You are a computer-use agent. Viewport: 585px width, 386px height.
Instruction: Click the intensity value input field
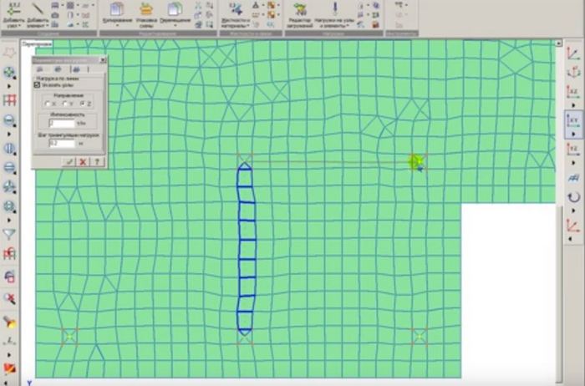pyautogui.click(x=63, y=124)
